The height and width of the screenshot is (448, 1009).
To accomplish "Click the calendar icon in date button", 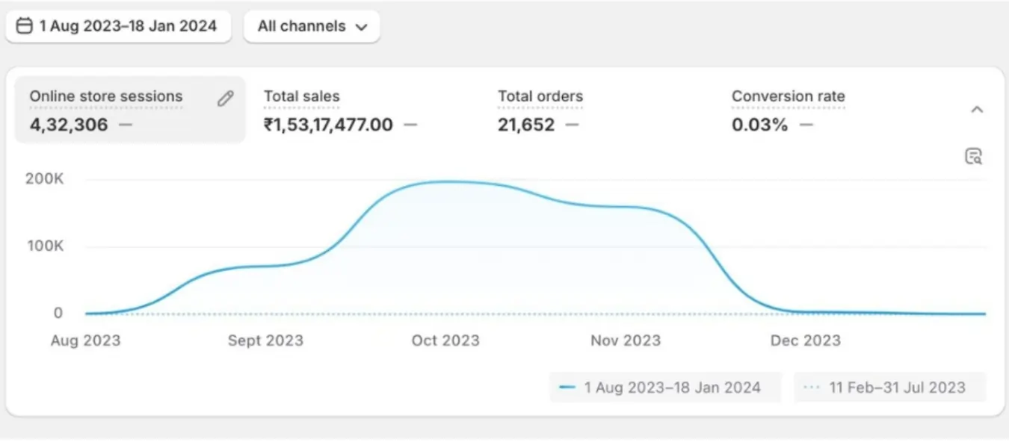I will pos(25,26).
